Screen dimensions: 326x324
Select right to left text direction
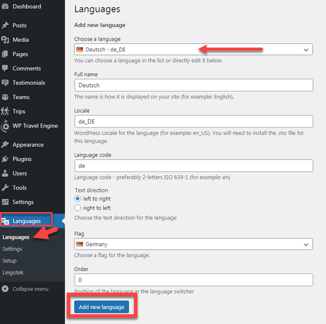(x=78, y=208)
